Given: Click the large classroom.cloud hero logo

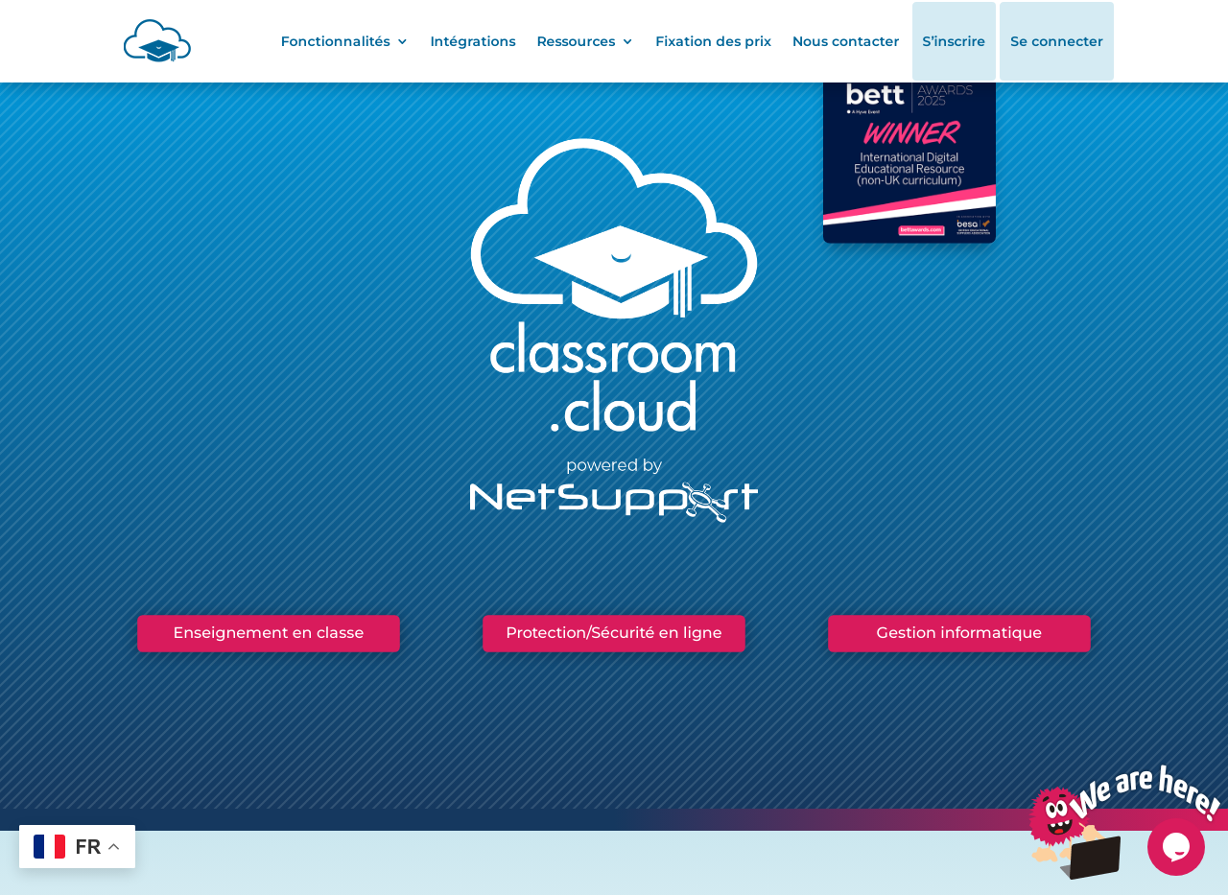Looking at the screenshot, I should pos(614,285).
